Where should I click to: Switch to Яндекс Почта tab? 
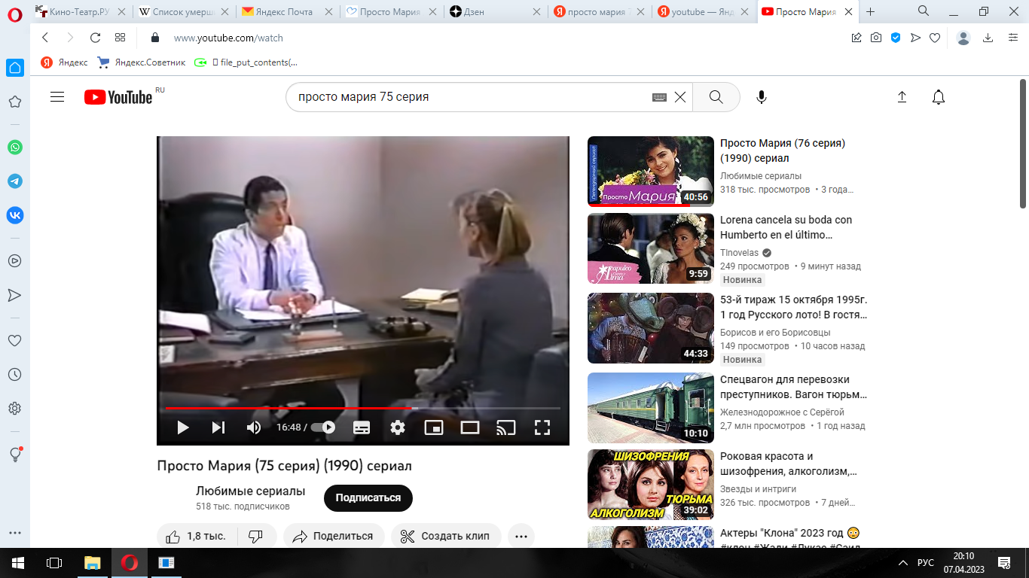tap(285, 11)
